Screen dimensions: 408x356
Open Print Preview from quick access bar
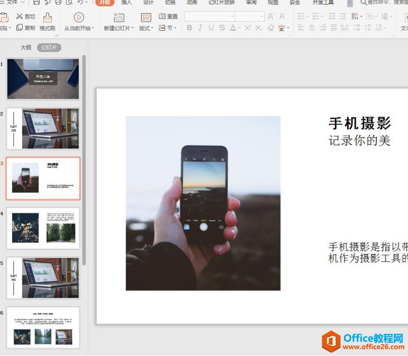(x=69, y=2)
